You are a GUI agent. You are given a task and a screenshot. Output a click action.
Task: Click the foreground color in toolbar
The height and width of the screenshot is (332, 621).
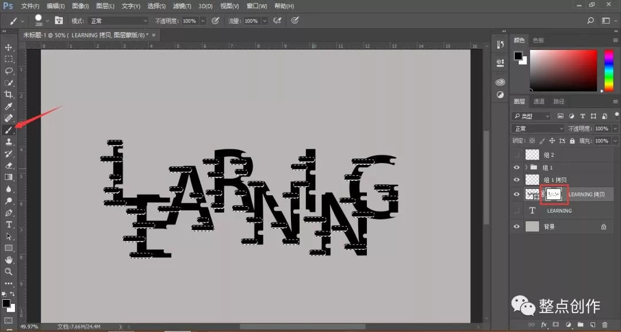pyautogui.click(x=6, y=303)
